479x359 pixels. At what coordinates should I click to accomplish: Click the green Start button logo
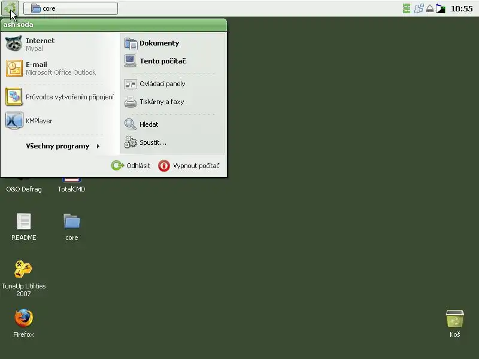tap(10, 8)
